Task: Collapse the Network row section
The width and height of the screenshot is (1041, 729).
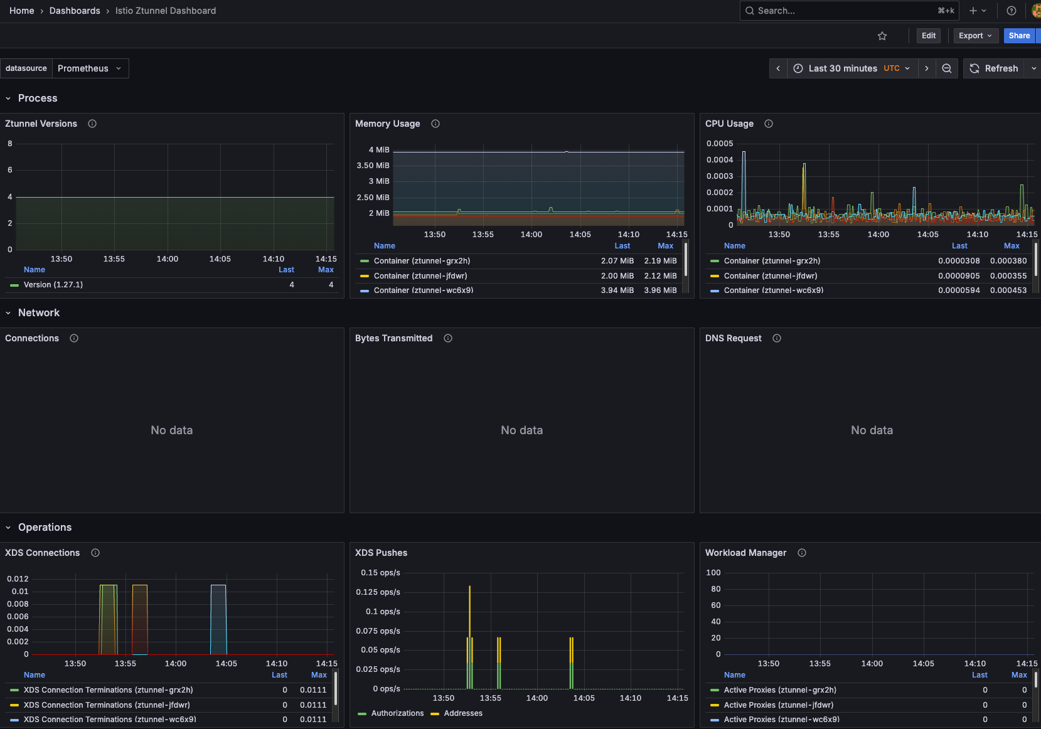Action: 38,312
